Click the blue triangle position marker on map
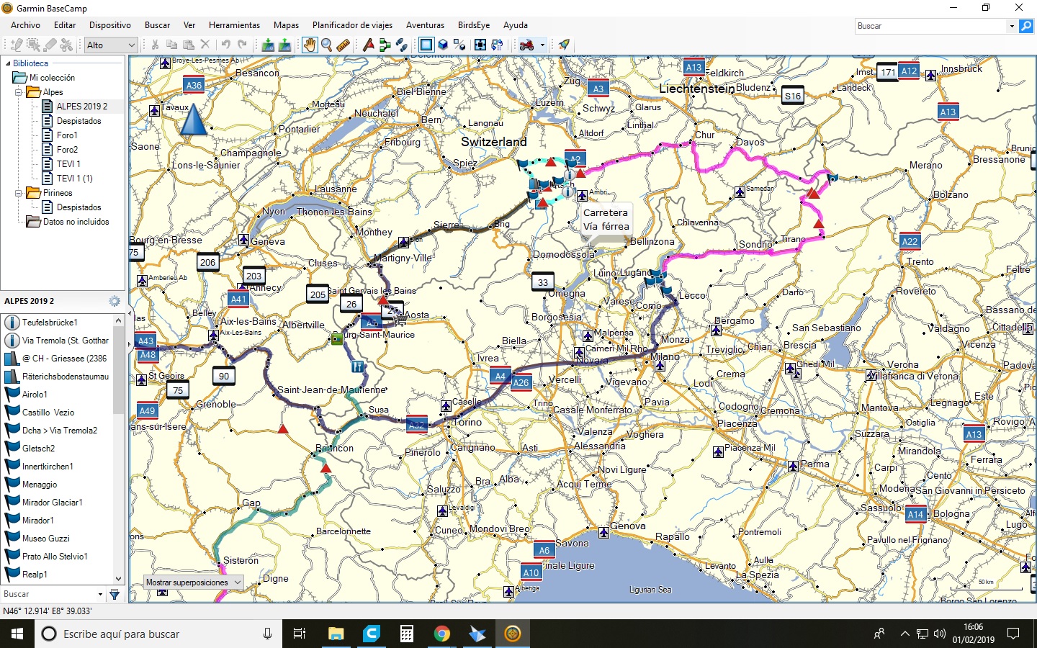This screenshot has height=648, width=1037. (x=193, y=119)
